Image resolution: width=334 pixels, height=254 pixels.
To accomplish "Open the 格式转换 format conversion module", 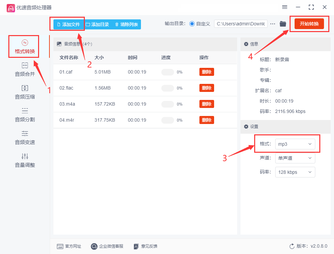I will (25, 46).
